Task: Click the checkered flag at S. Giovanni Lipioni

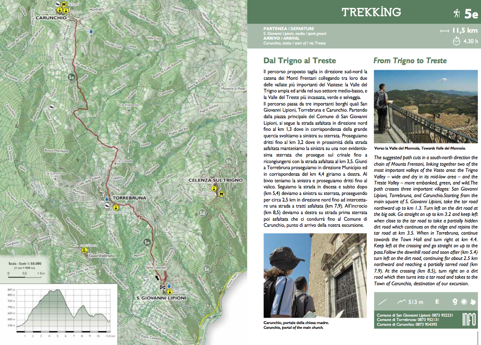Action: [162, 287]
